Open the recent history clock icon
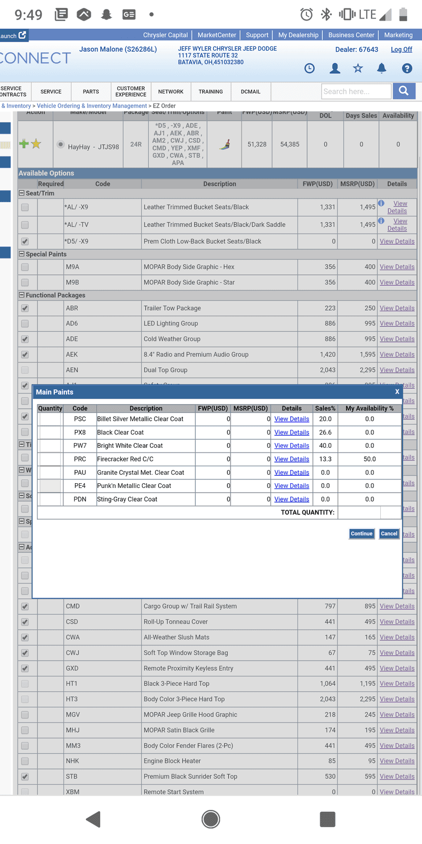This screenshot has height=844, width=422. tap(310, 68)
